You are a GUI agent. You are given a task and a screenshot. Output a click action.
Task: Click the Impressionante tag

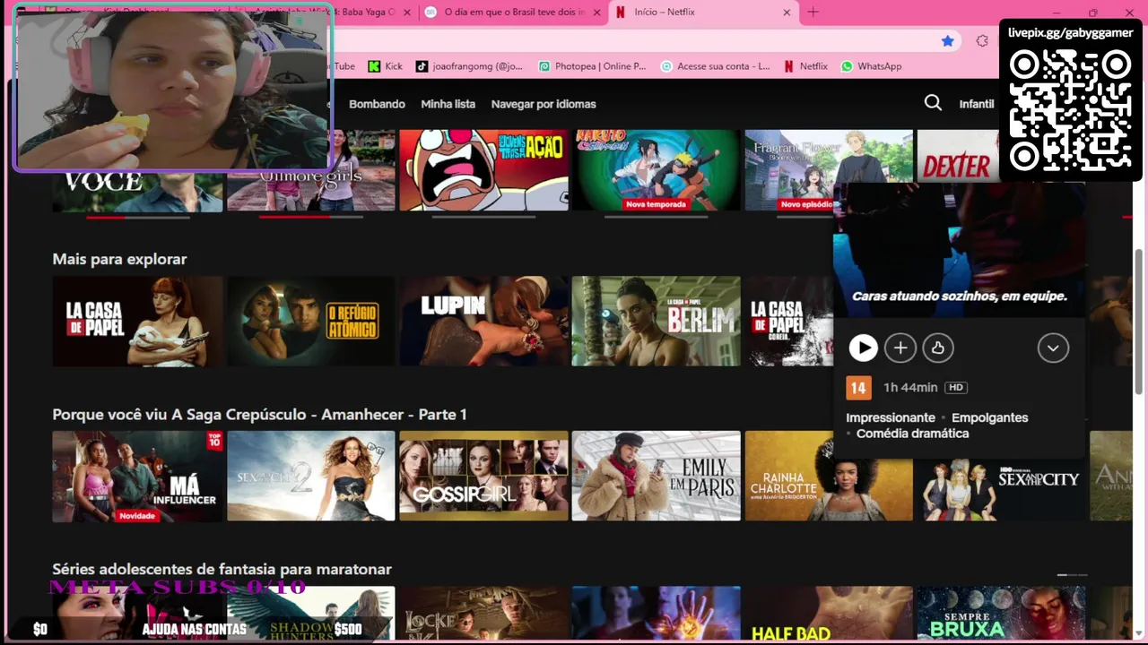(891, 417)
